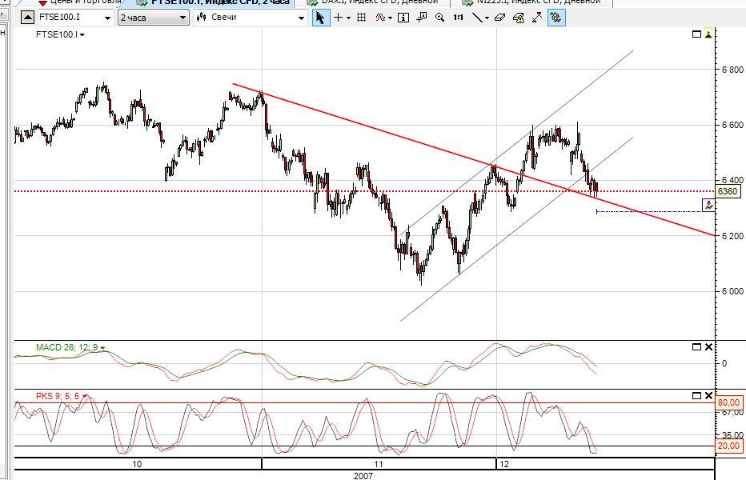Click the eraser with warning icon

[x=518, y=18]
